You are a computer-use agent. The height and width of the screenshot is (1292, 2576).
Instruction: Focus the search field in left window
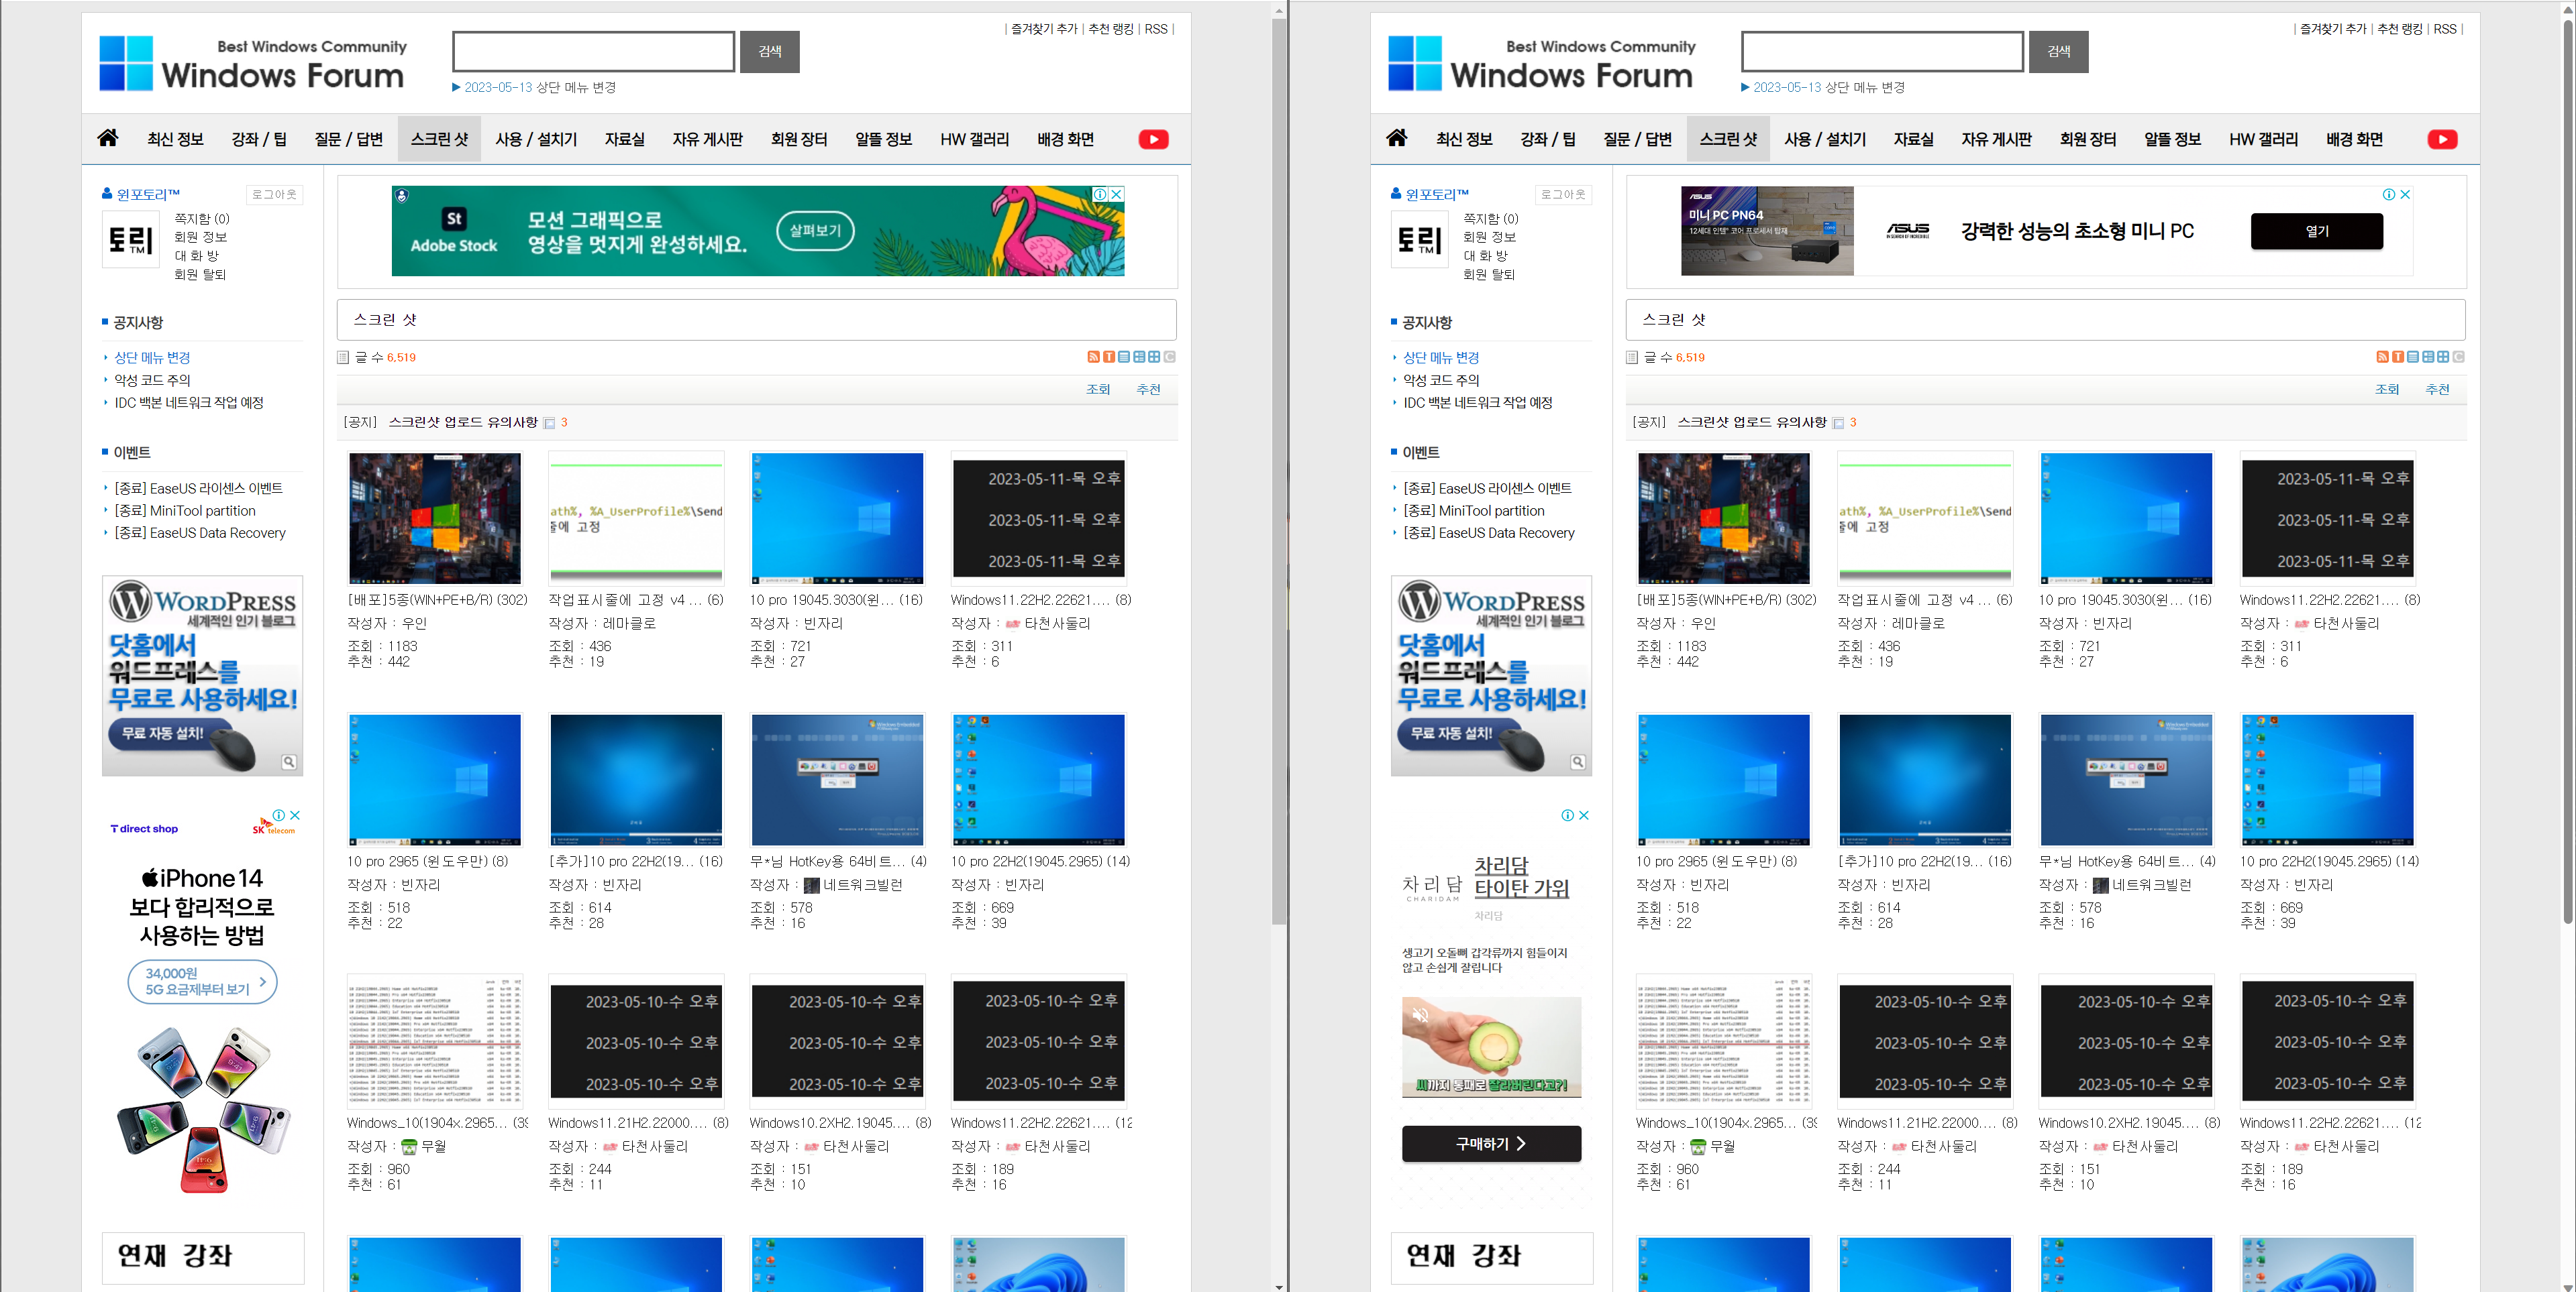click(594, 52)
